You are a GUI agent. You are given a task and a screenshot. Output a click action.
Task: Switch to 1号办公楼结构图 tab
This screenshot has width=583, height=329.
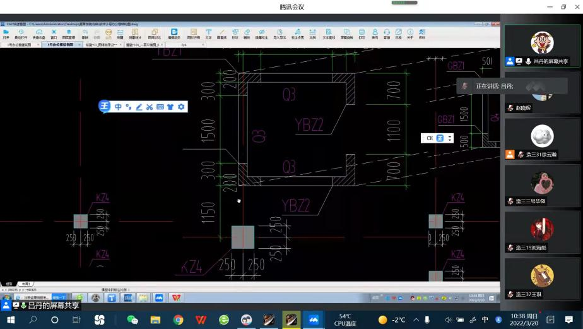(x=61, y=45)
